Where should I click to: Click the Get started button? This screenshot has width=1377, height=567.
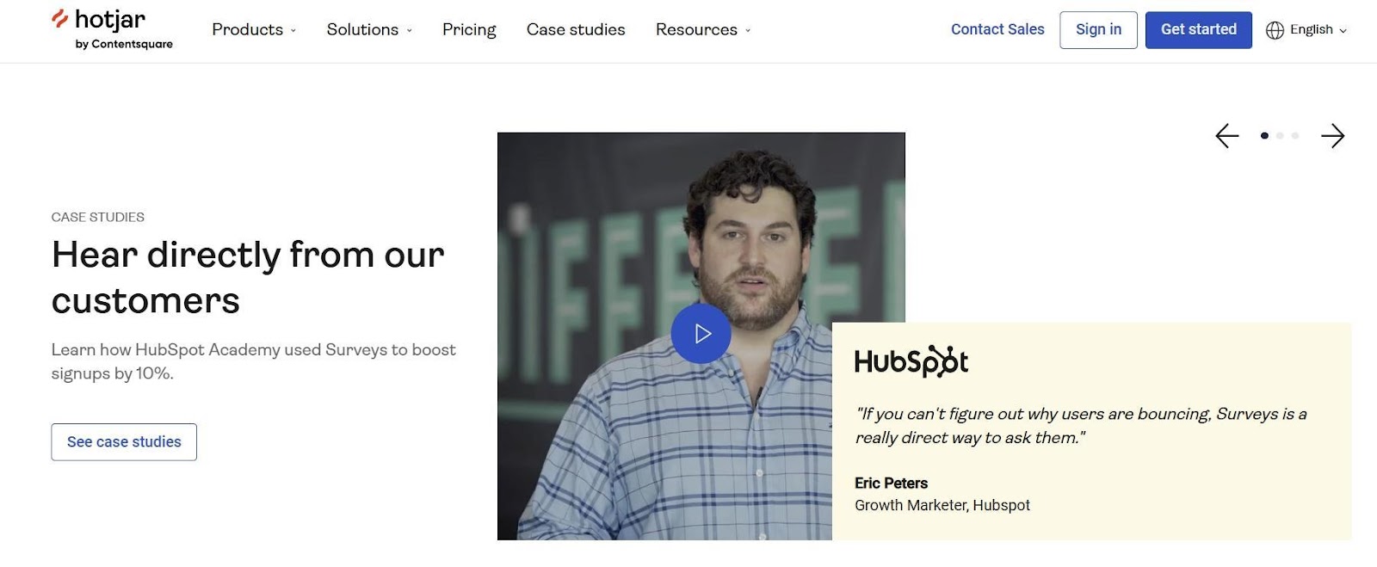pyautogui.click(x=1198, y=30)
